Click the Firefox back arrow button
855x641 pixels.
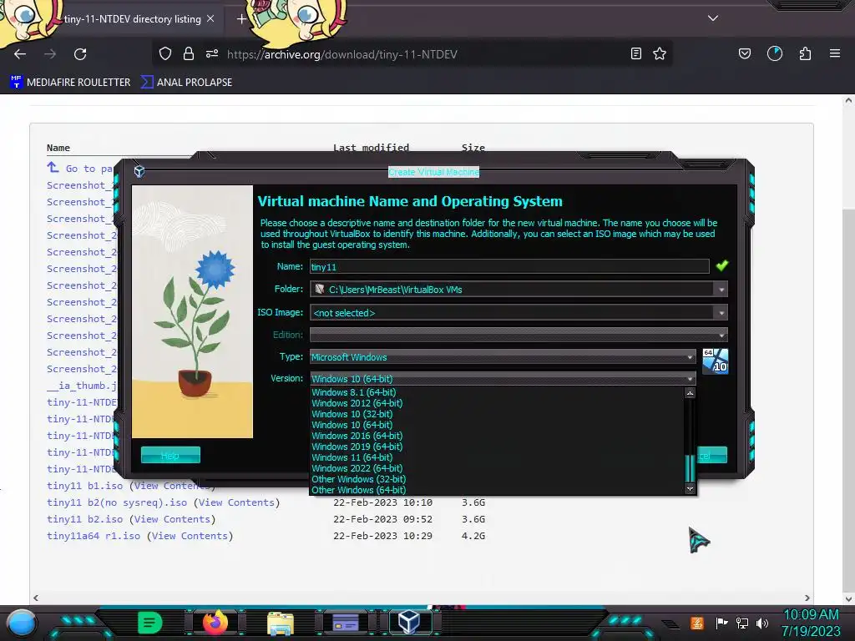20,54
